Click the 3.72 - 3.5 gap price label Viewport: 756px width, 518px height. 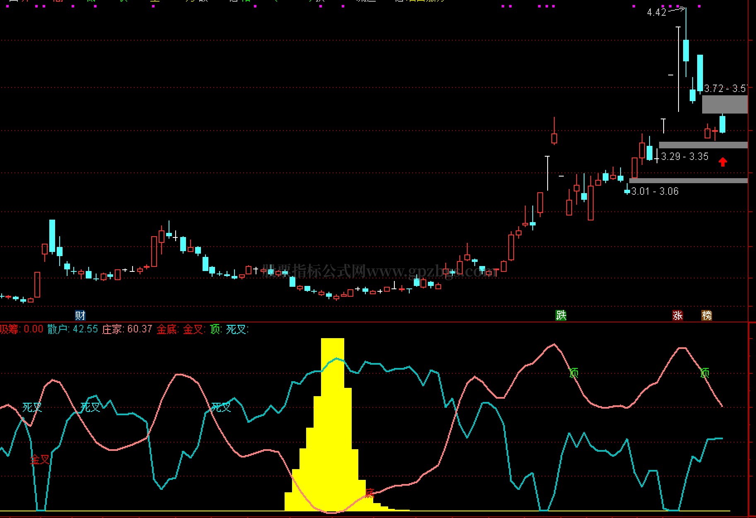click(725, 88)
